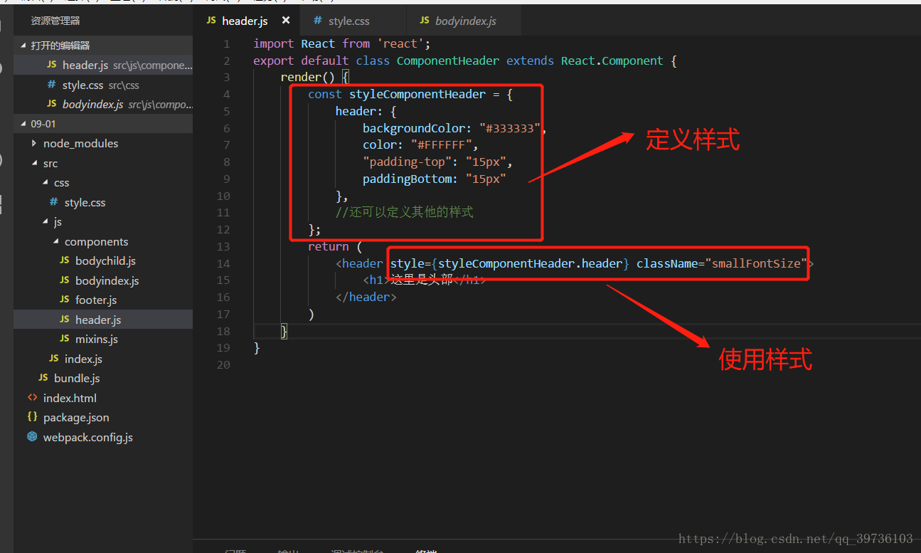921x553 pixels.
Task: Open style.css in the open editors list
Action: click(x=103, y=85)
